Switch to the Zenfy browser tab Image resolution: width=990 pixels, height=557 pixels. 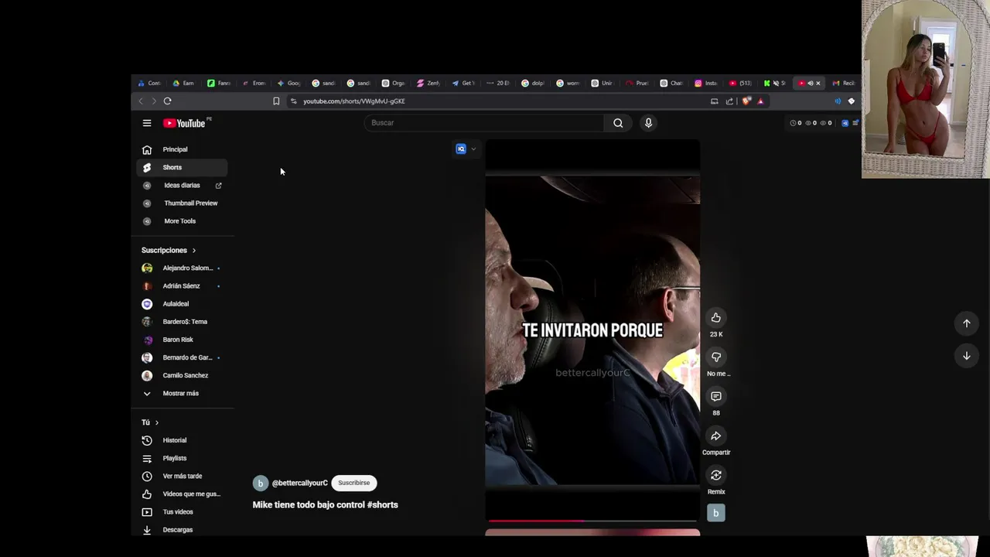[x=428, y=83]
